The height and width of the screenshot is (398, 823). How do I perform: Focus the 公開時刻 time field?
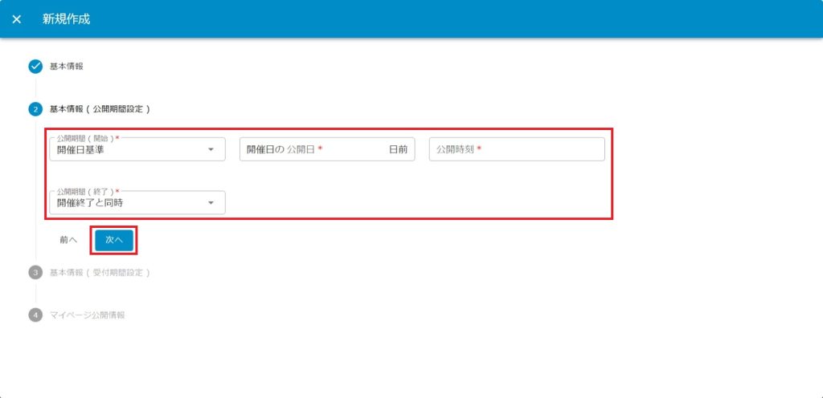pyautogui.click(x=516, y=149)
